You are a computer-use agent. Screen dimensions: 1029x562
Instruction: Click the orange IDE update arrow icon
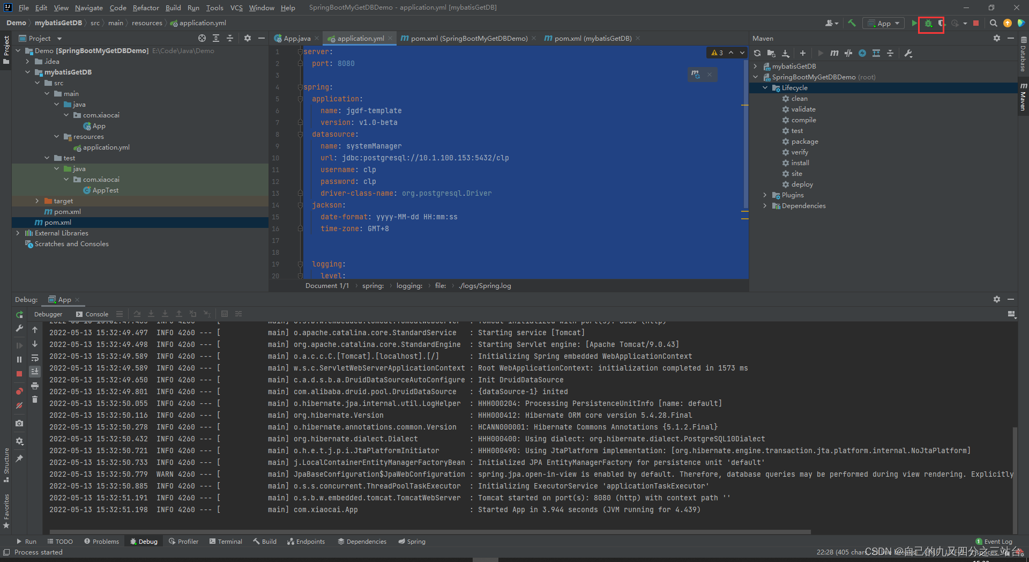pyautogui.click(x=1008, y=23)
